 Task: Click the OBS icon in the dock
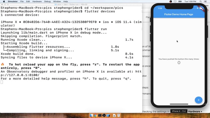pyautogui.click(x=104, y=116)
